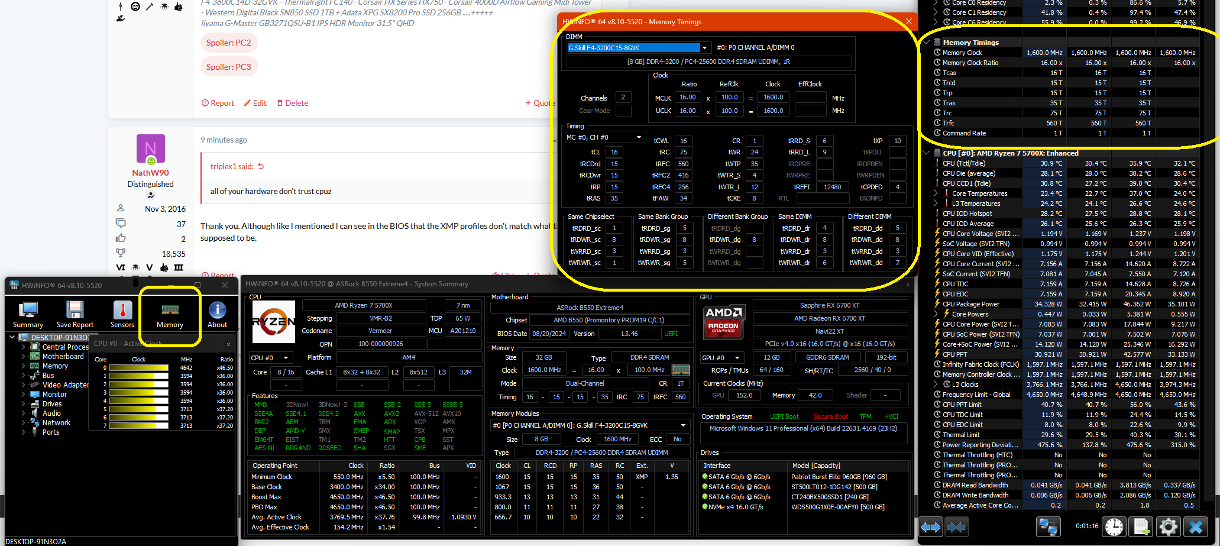Image resolution: width=1220 pixels, height=546 pixels.
Task: Click the Edit link on the forum post
Action: (x=255, y=103)
